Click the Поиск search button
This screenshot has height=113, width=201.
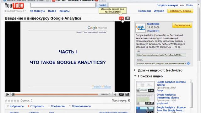point(102,5)
